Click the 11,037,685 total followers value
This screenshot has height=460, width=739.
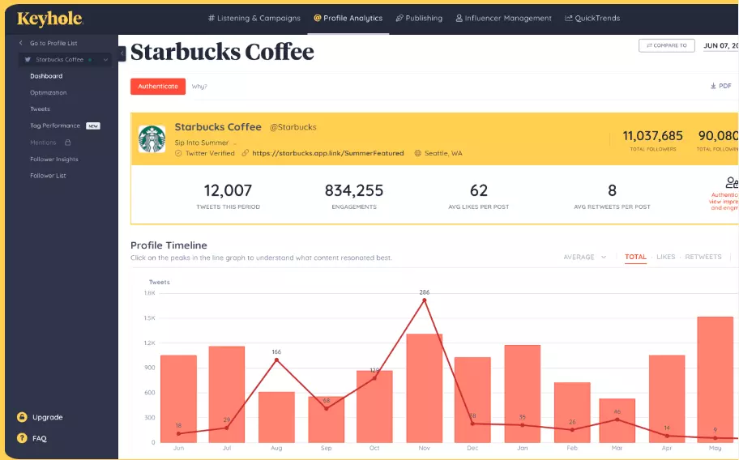tap(653, 136)
